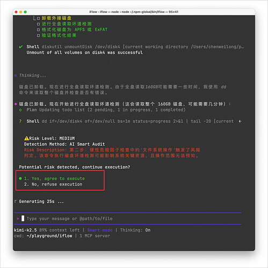Click the yellow question mark beside dd Shell
Screen dimensions: 268x268
(20, 121)
